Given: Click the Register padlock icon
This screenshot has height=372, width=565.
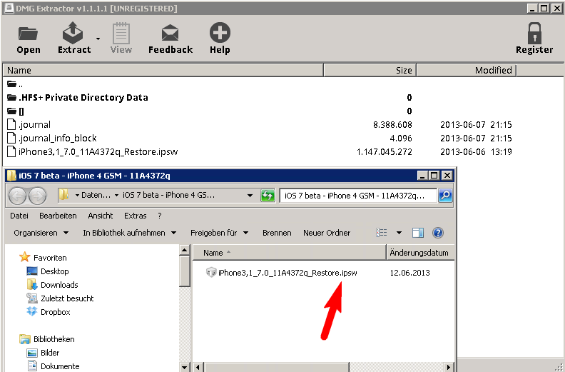Looking at the screenshot, I should (534, 33).
